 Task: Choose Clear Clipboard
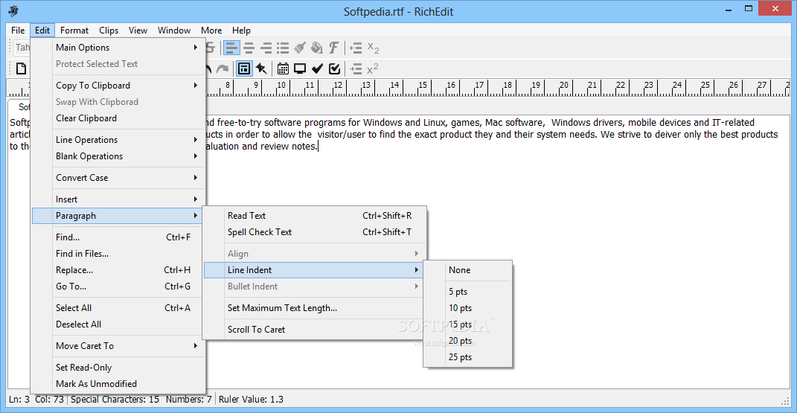click(118, 118)
